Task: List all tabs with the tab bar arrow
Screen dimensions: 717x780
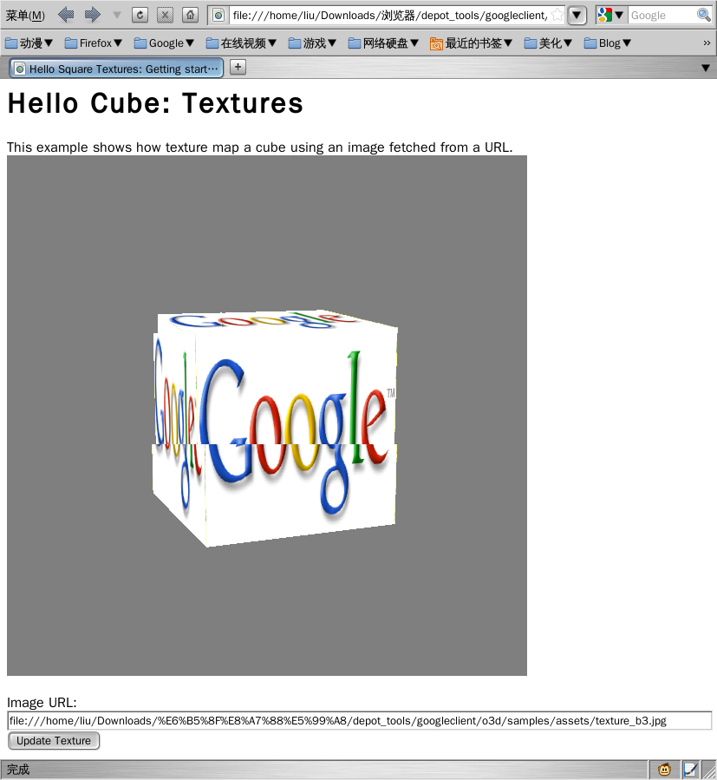Action: point(706,68)
